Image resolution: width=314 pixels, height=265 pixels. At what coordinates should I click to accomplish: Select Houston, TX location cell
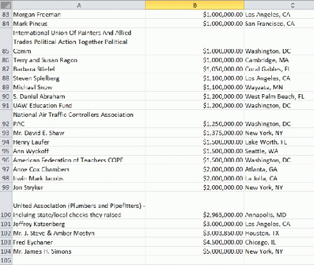279,233
